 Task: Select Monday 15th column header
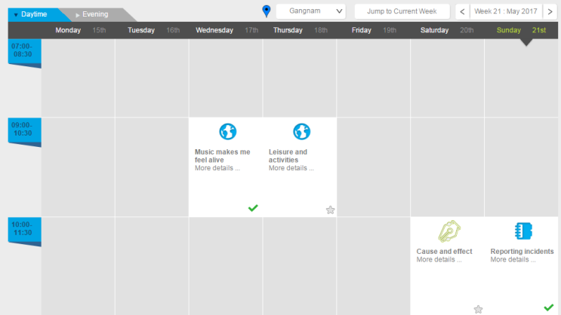pyautogui.click(x=81, y=30)
